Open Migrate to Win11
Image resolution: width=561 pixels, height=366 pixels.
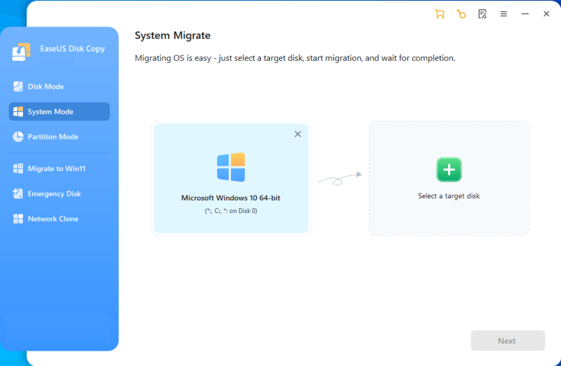tap(59, 168)
